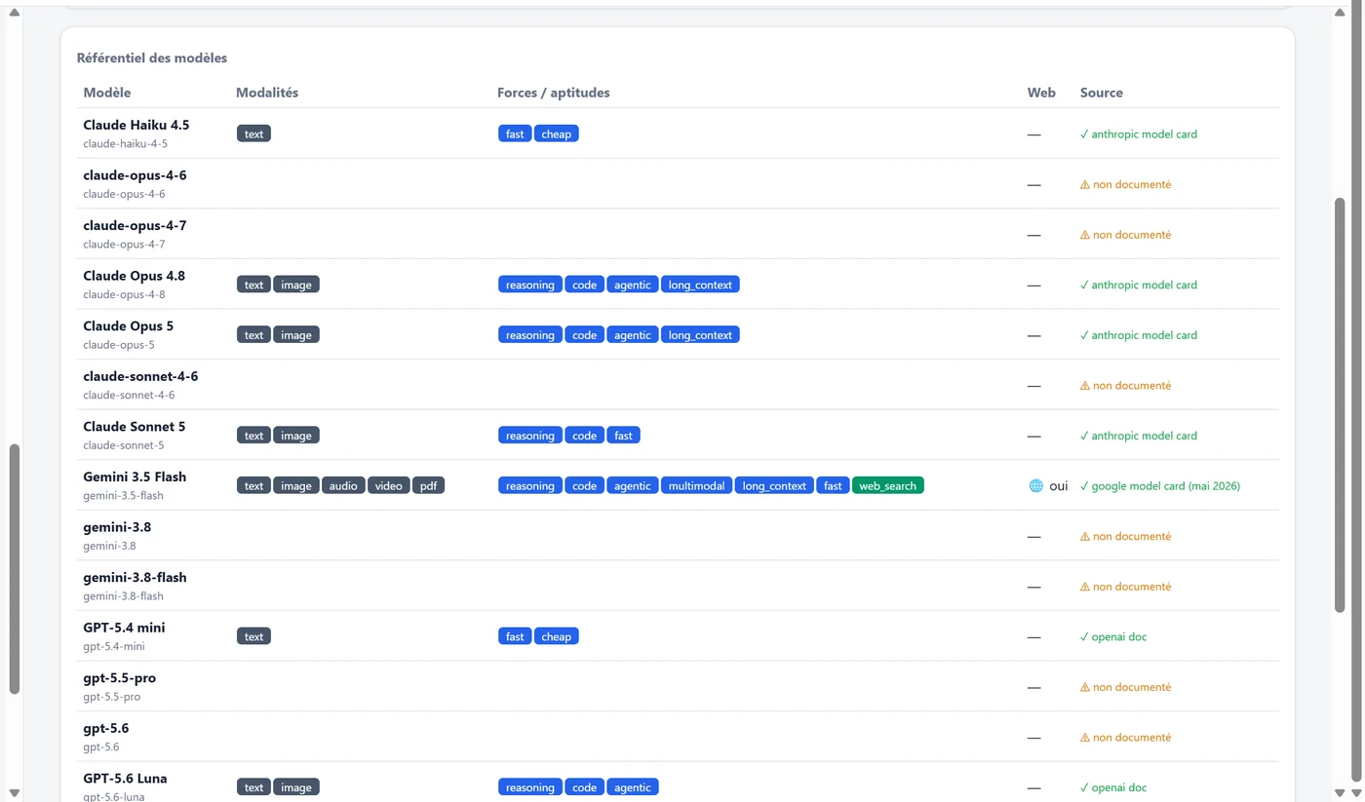Click the 'GPT-5.6 Luna' model name

[x=125, y=779]
